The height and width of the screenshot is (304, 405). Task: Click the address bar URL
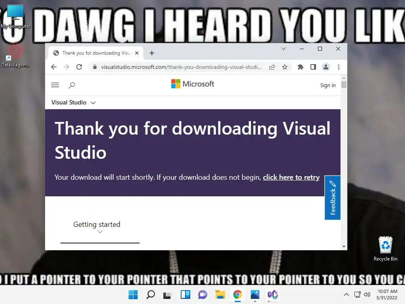point(181,67)
